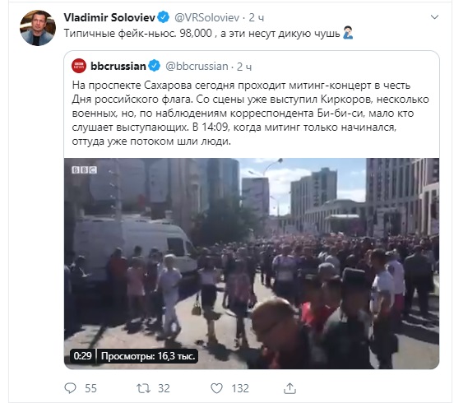Expand the tweet options chevron menu
This screenshot has width=454, height=403.
point(434,17)
